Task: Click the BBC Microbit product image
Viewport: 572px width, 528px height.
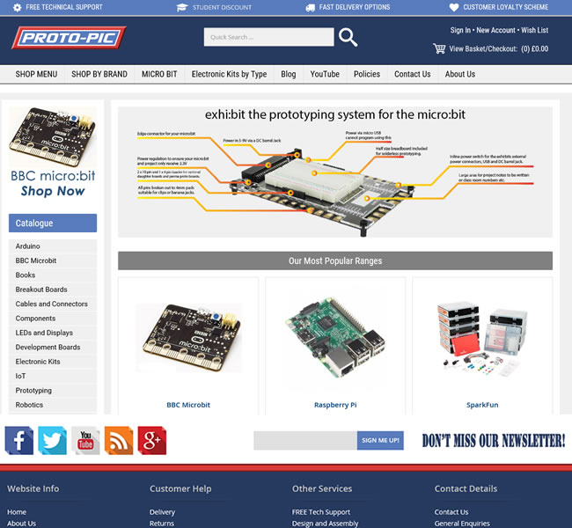Action: pyautogui.click(x=188, y=338)
